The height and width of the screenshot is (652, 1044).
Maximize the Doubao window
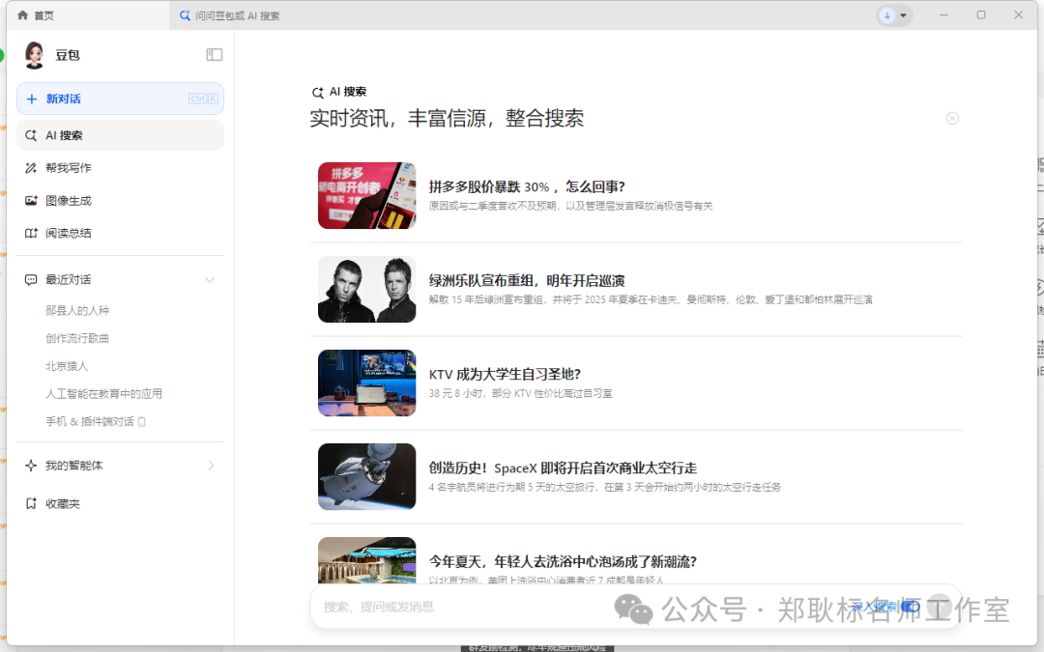981,14
